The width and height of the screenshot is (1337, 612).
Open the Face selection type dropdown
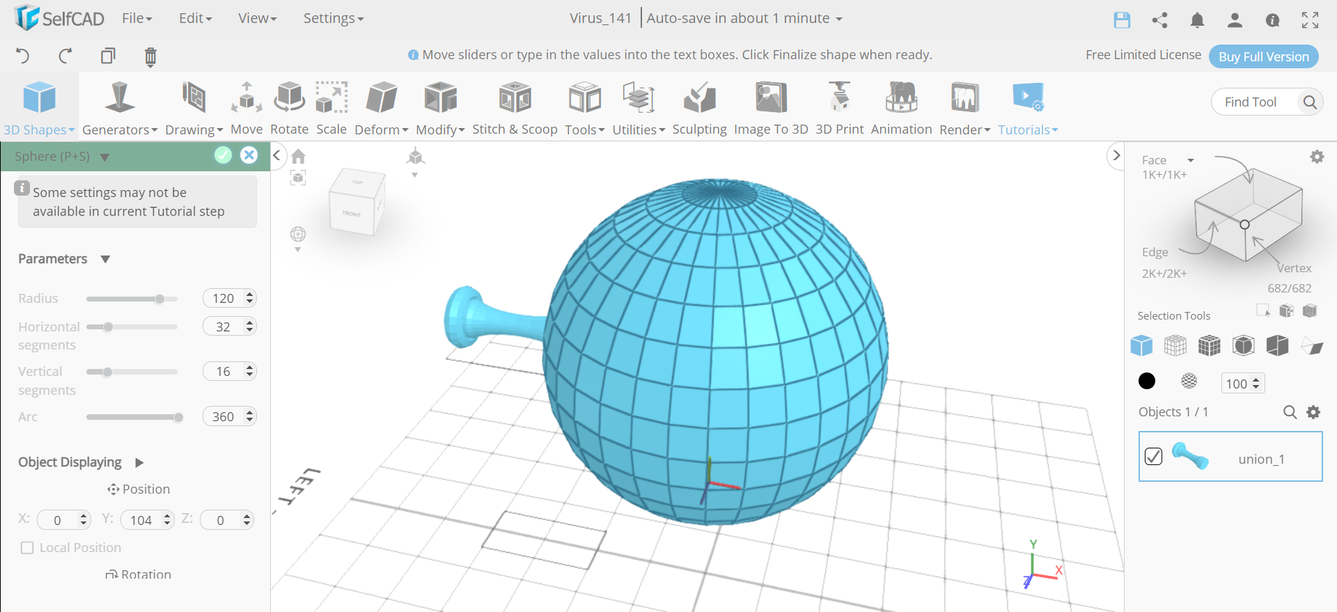(1191, 160)
